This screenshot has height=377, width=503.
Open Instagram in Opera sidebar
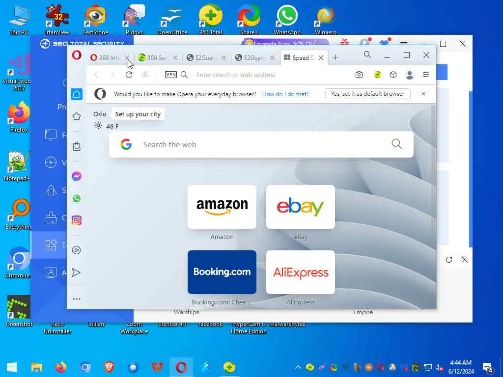point(77,220)
